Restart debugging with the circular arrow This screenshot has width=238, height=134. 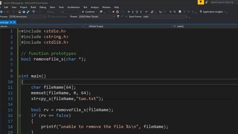coord(118,12)
